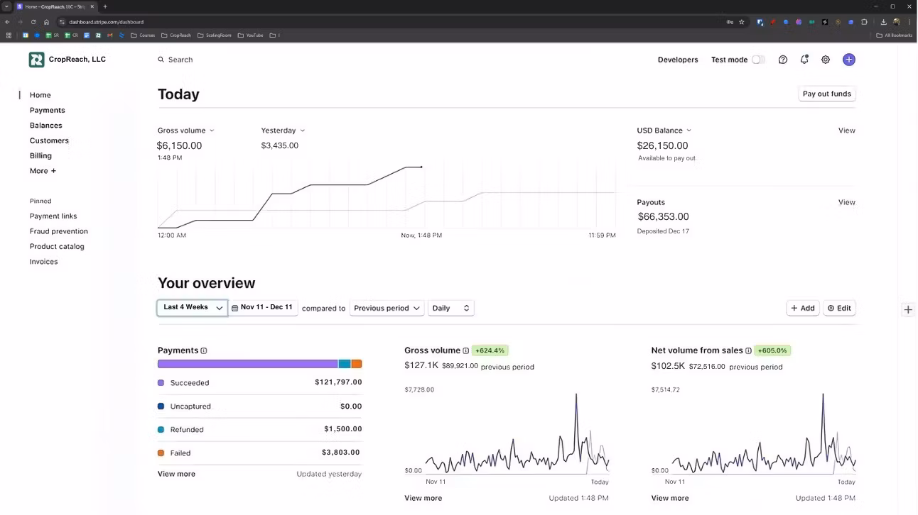
Task: Open the help question mark icon
Action: click(x=783, y=60)
